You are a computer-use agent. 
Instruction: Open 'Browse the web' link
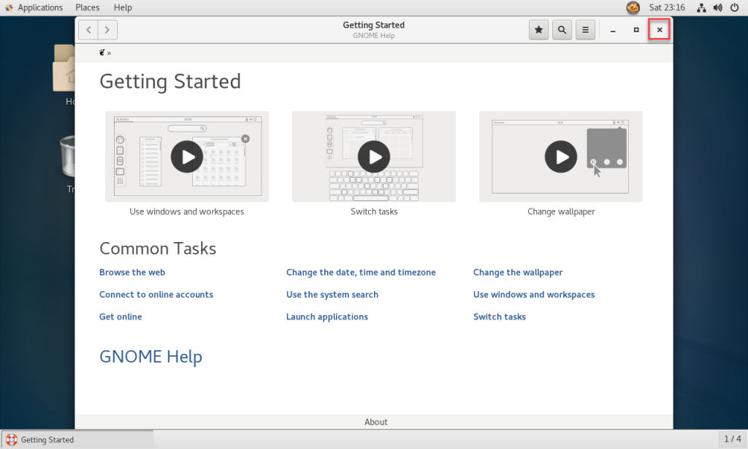[132, 272]
